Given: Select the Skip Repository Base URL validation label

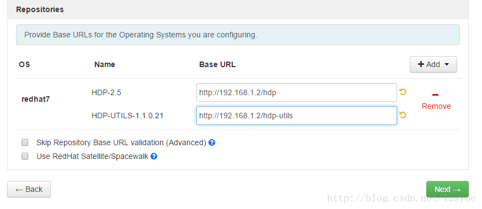Looking at the screenshot, I should click(121, 142).
